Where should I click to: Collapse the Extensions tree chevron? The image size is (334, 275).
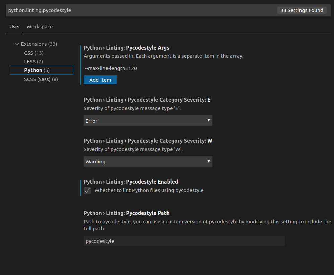pyautogui.click(x=16, y=44)
